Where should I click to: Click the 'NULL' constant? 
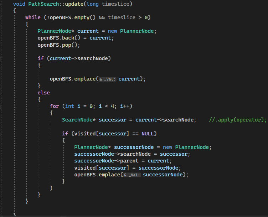(148, 134)
